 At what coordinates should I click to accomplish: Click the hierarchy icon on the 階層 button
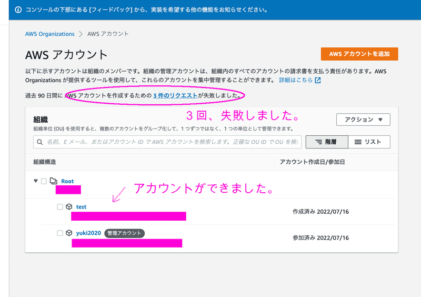point(318,142)
